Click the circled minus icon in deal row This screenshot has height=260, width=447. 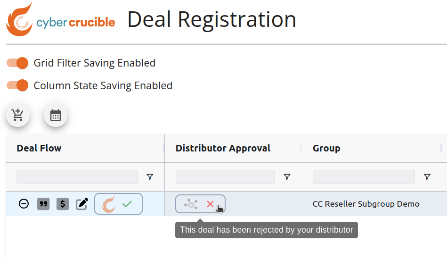coord(24,204)
